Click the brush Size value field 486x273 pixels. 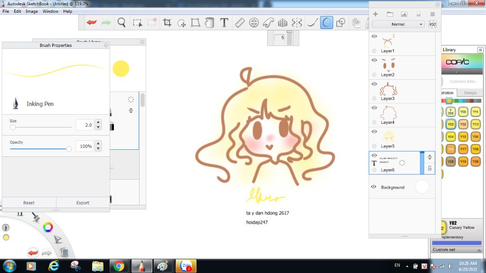click(84, 125)
